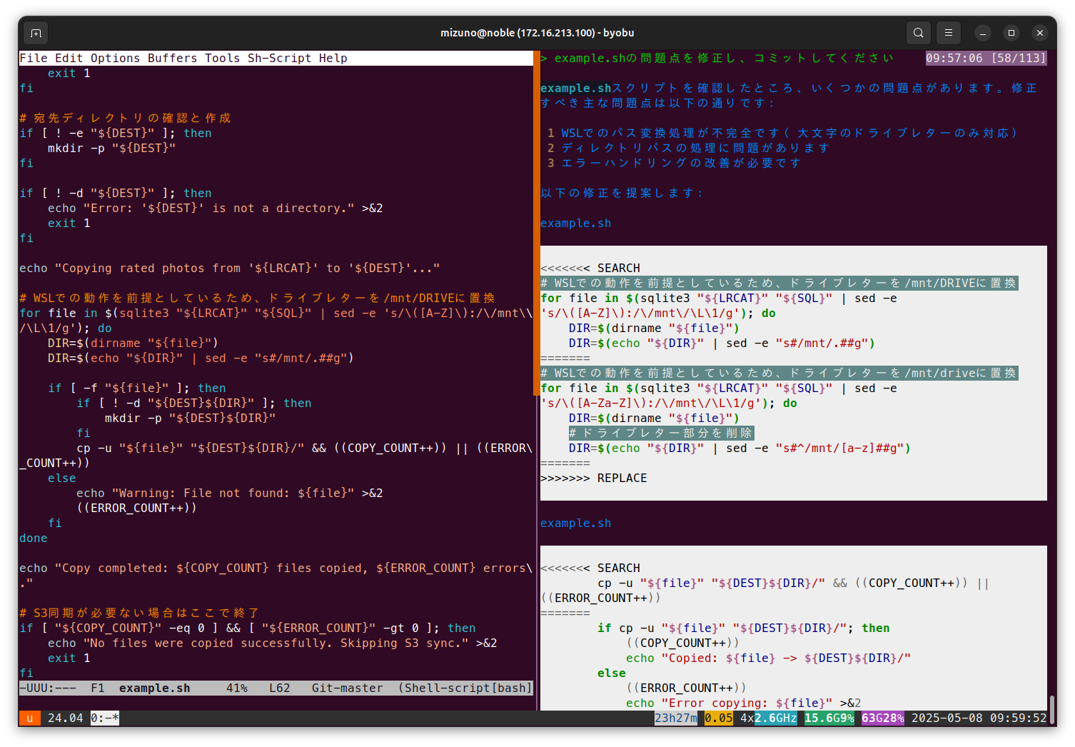
Task: Open the Options menu
Action: [115, 59]
